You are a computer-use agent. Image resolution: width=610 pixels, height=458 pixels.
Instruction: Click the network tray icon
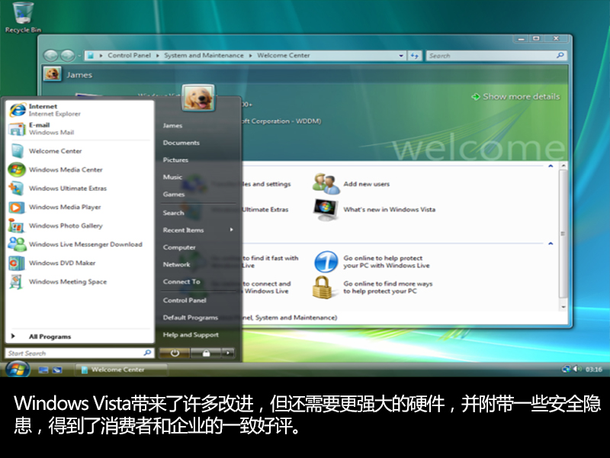pyautogui.click(x=566, y=369)
